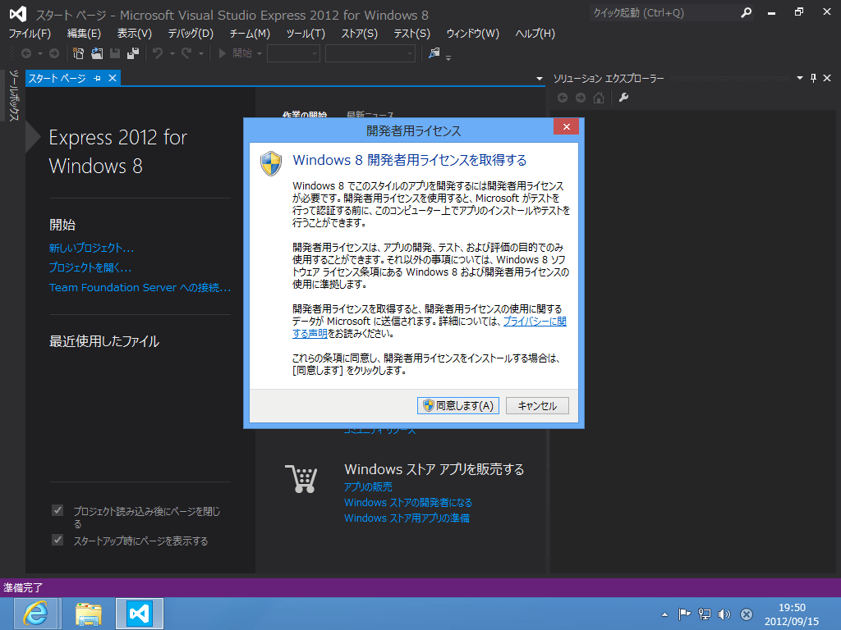Open the ファイル(F) menu

30,34
